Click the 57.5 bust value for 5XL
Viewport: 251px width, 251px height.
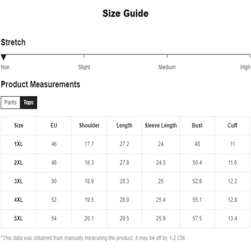click(x=197, y=218)
